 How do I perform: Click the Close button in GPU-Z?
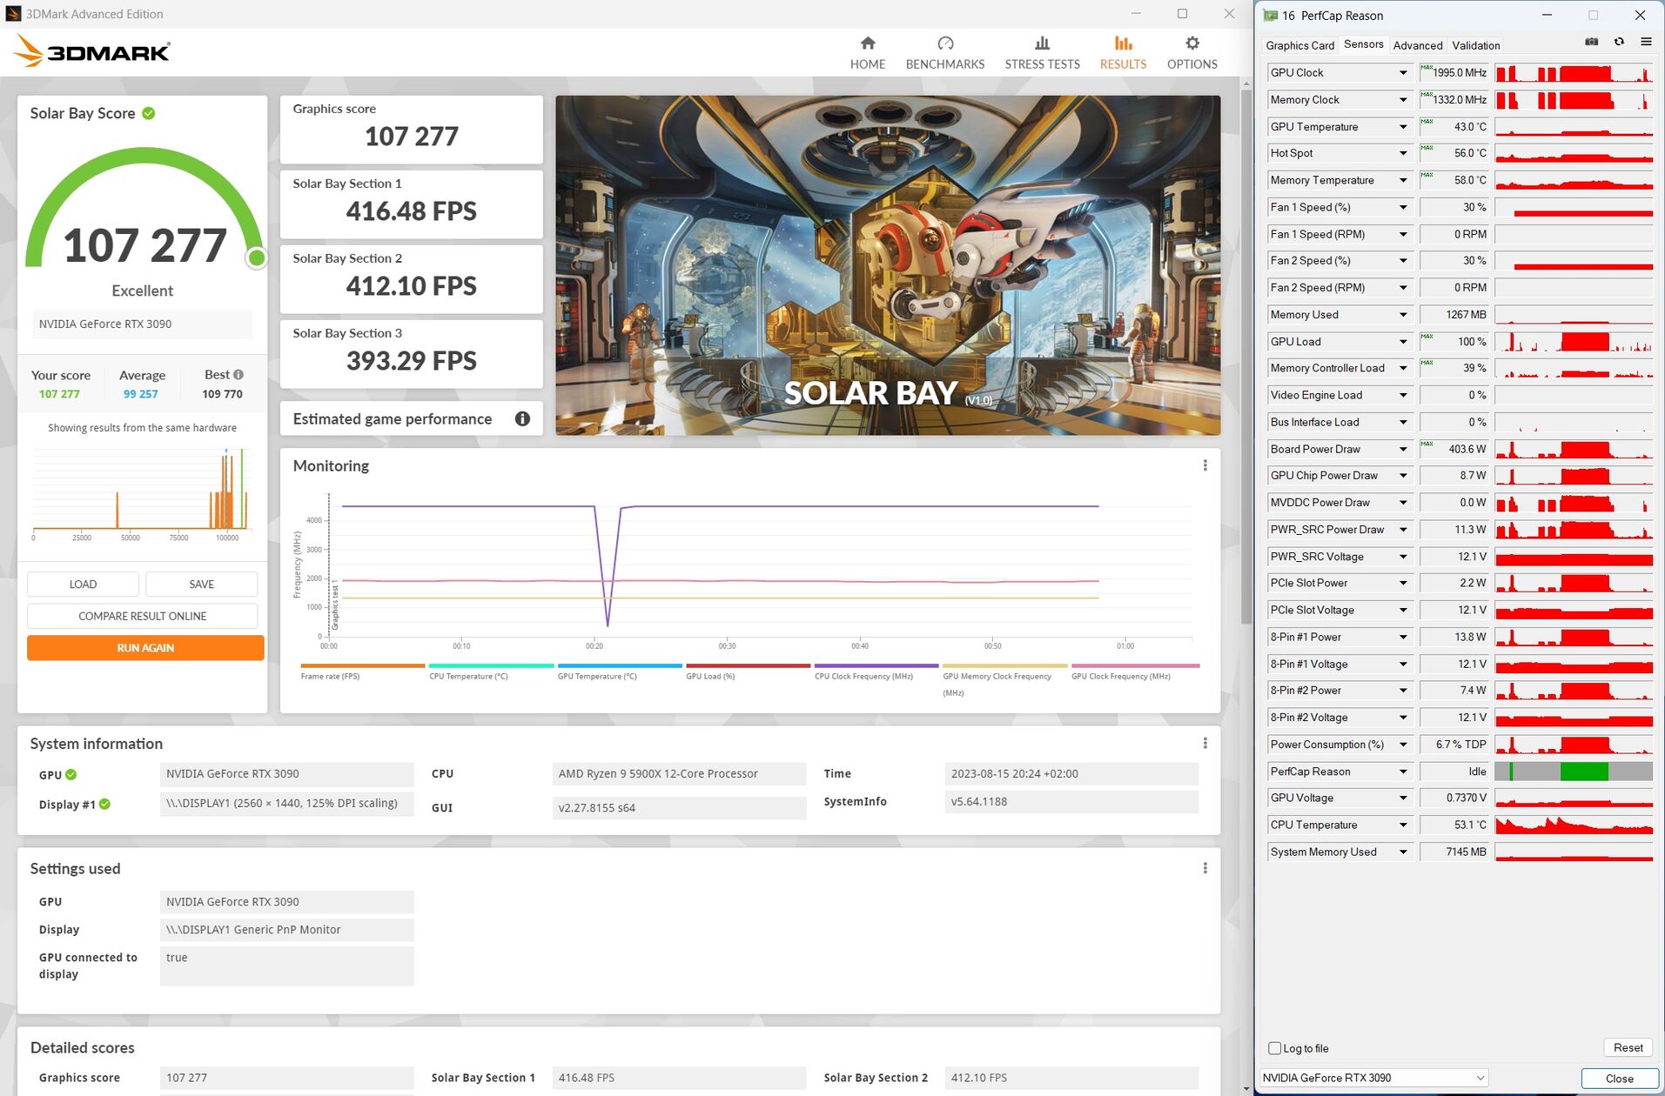click(1619, 1079)
